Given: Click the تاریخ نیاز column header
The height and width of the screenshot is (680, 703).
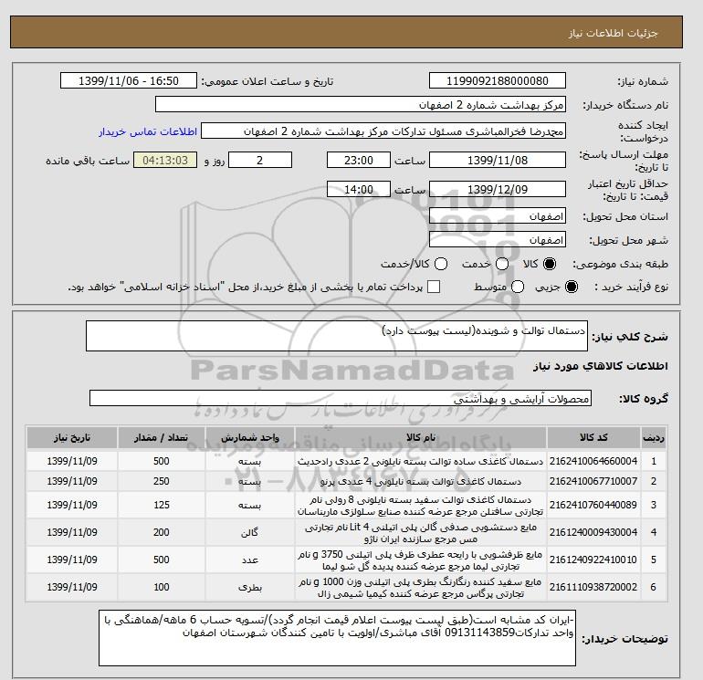Looking at the screenshot, I should [x=72, y=437].
